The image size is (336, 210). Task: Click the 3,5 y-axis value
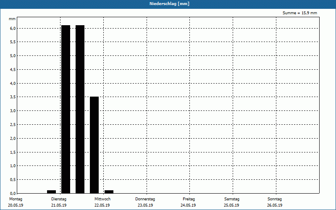(x=13, y=97)
